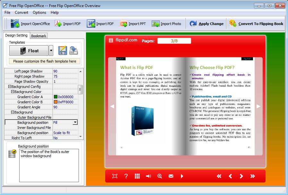Click Convert To Flipping Book text
The height and width of the screenshot is (195, 288).
click(261, 24)
